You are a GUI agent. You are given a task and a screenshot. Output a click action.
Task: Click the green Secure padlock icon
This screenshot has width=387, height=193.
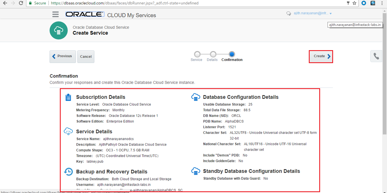(30, 3)
